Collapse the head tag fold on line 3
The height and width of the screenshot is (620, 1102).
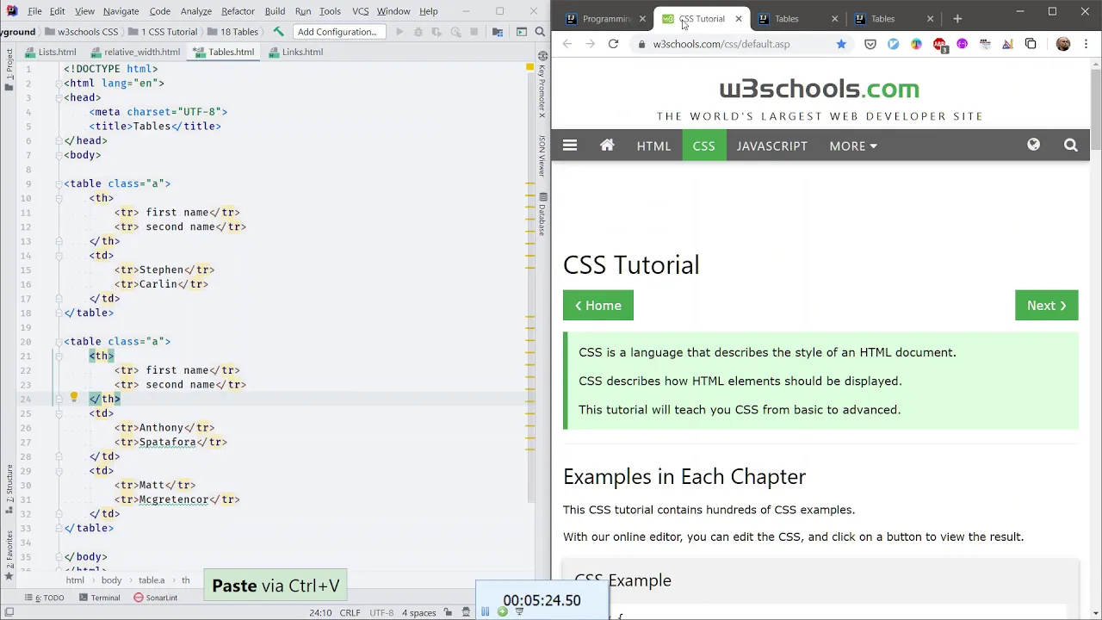point(59,97)
